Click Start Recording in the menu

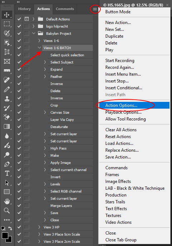120,61
